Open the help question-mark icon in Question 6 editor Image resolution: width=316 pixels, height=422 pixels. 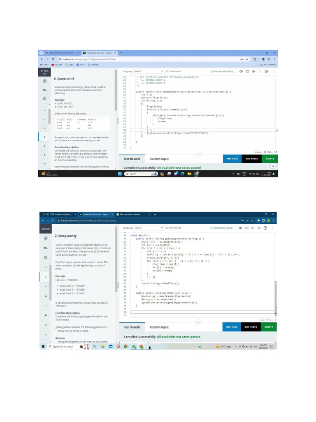(x=266, y=71)
